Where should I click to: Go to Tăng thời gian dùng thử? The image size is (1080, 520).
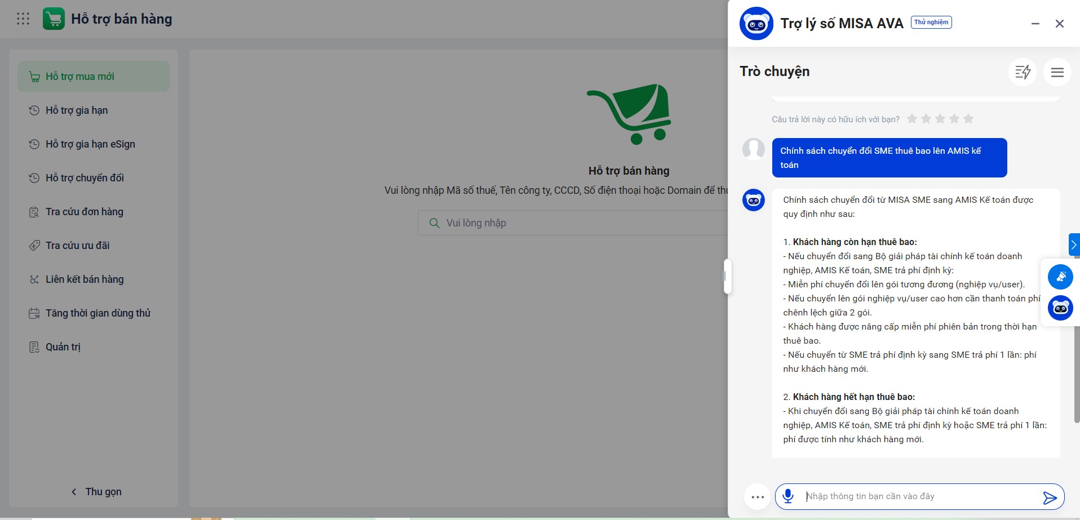coord(98,313)
